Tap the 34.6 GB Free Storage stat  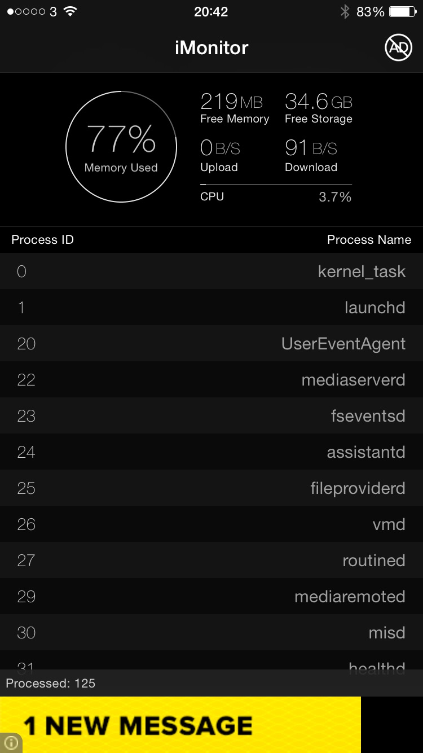(x=319, y=108)
